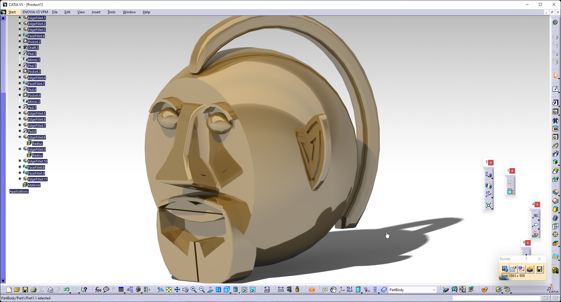Image resolution: width=561 pixels, height=302 pixels.
Task: Expand the Shaft.3 tree node
Action: 20,47
